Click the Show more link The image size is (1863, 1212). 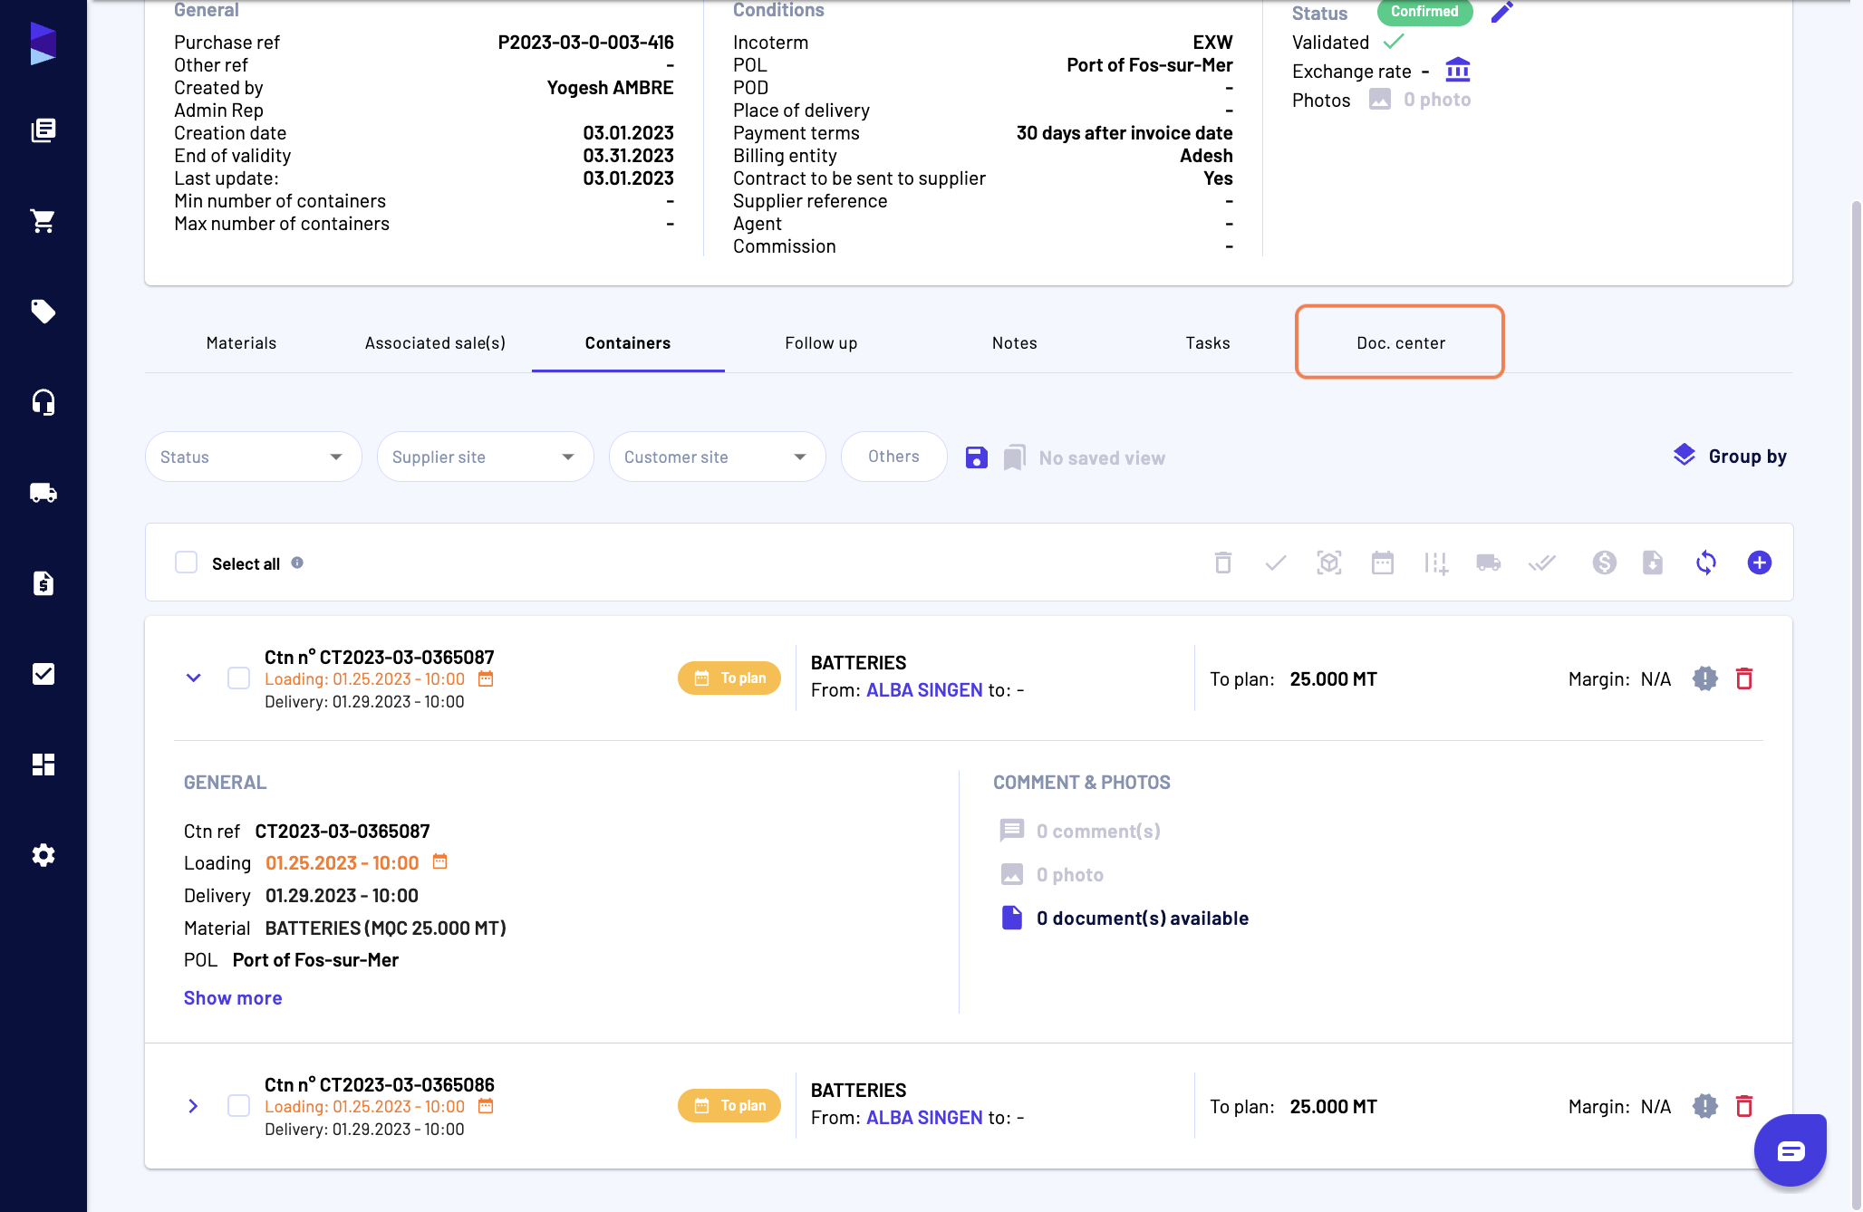(233, 997)
